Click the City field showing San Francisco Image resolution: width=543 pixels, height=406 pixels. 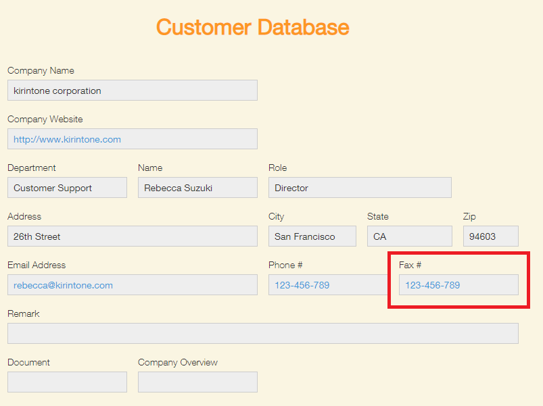click(312, 236)
